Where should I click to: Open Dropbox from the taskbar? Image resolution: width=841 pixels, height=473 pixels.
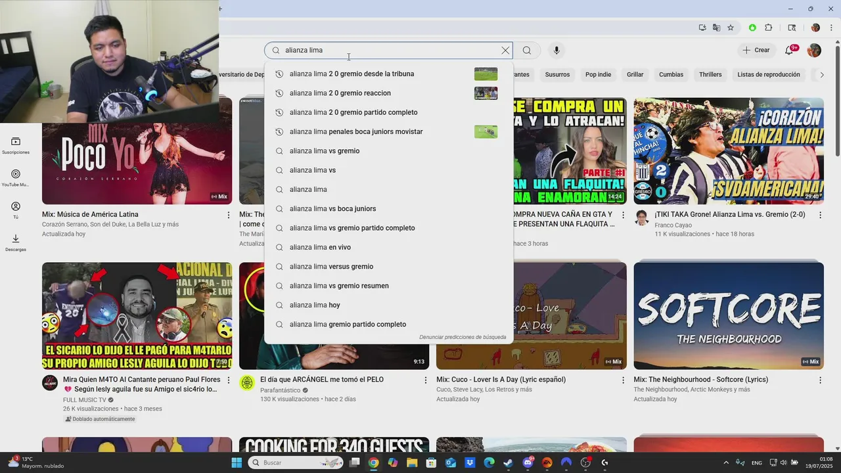pos(470,462)
